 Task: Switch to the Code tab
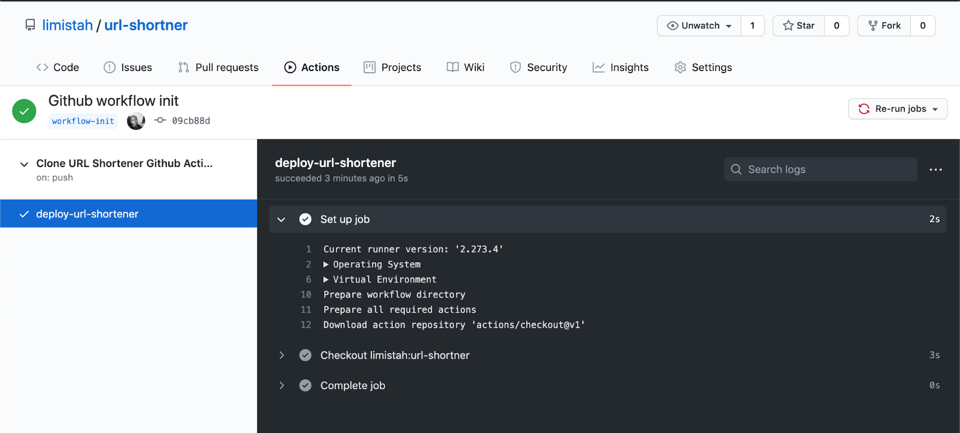(58, 68)
